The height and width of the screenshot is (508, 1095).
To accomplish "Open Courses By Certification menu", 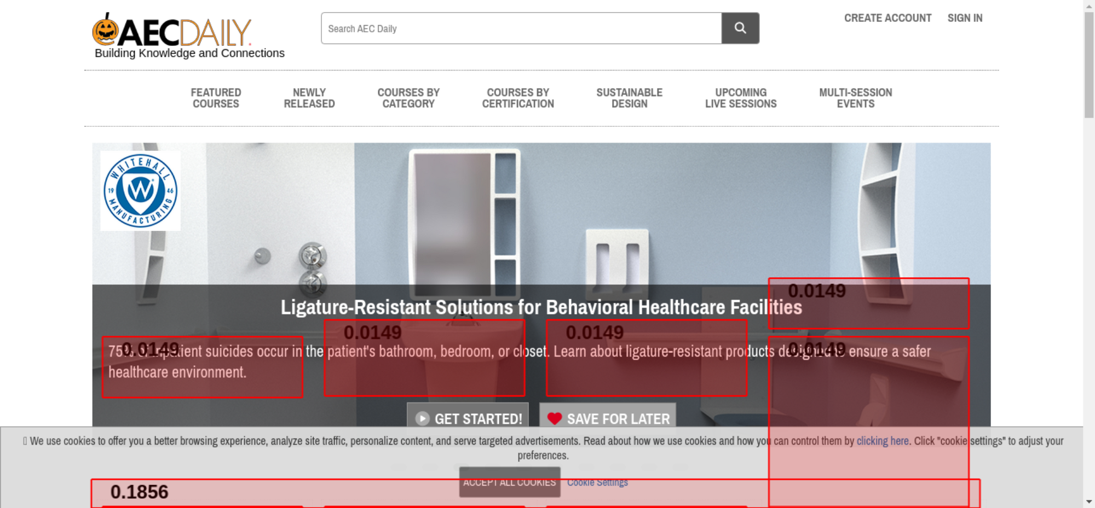I will tap(518, 98).
